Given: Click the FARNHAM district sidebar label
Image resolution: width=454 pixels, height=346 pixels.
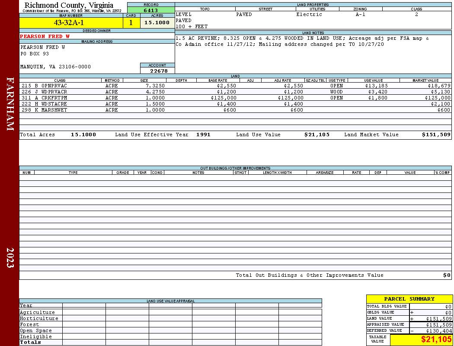Looking at the screenshot, I should click(x=10, y=104).
